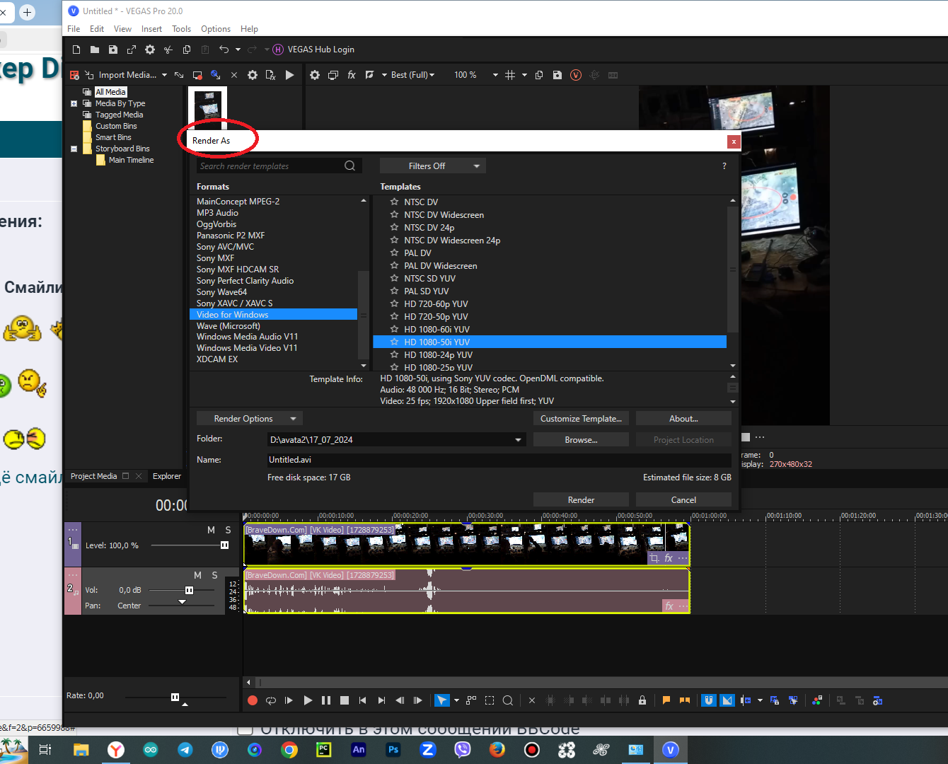Save snapshot to file icon in preview
The width and height of the screenshot is (948, 764).
click(x=557, y=75)
